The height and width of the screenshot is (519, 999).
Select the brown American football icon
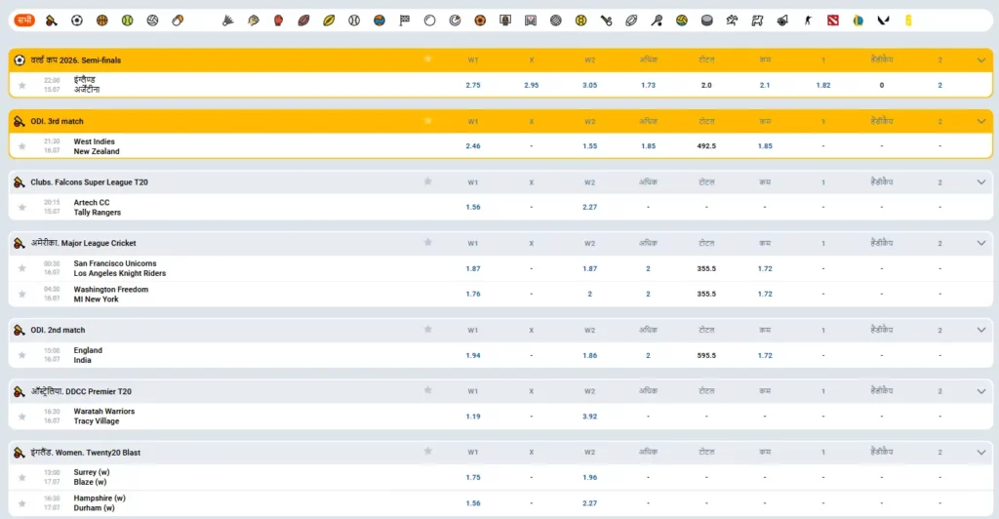304,20
